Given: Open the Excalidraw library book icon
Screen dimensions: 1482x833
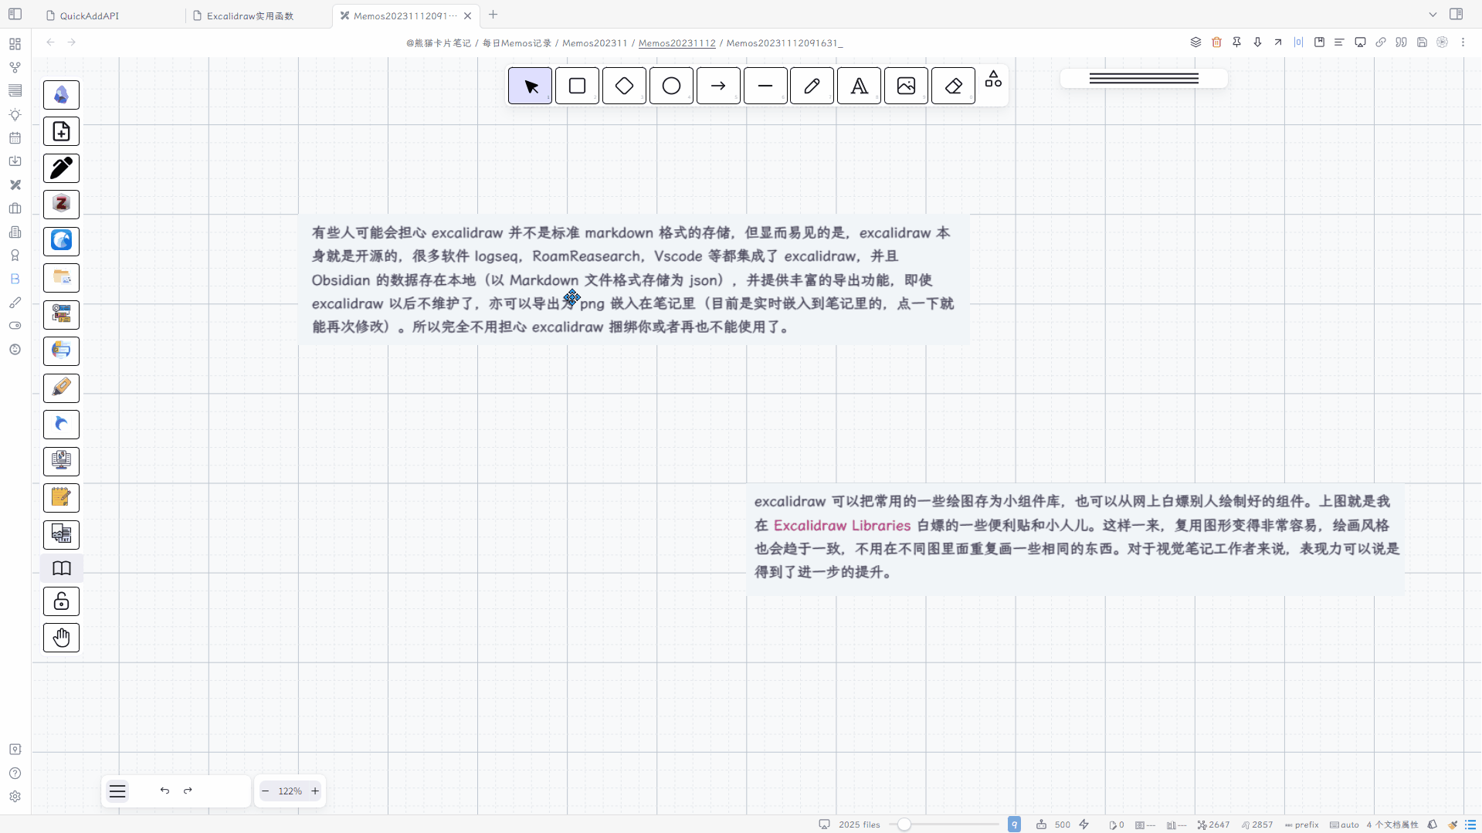Looking at the screenshot, I should [62, 568].
